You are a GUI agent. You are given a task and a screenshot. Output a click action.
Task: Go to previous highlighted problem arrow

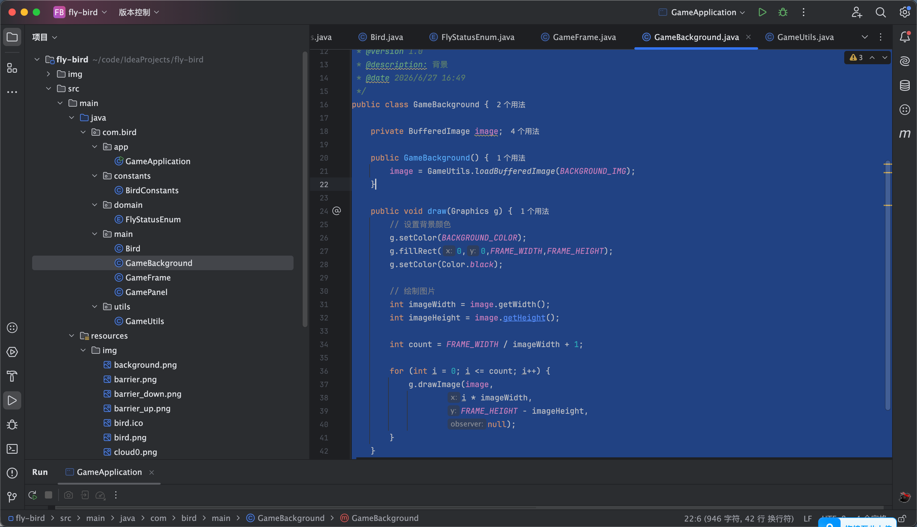[872, 58]
